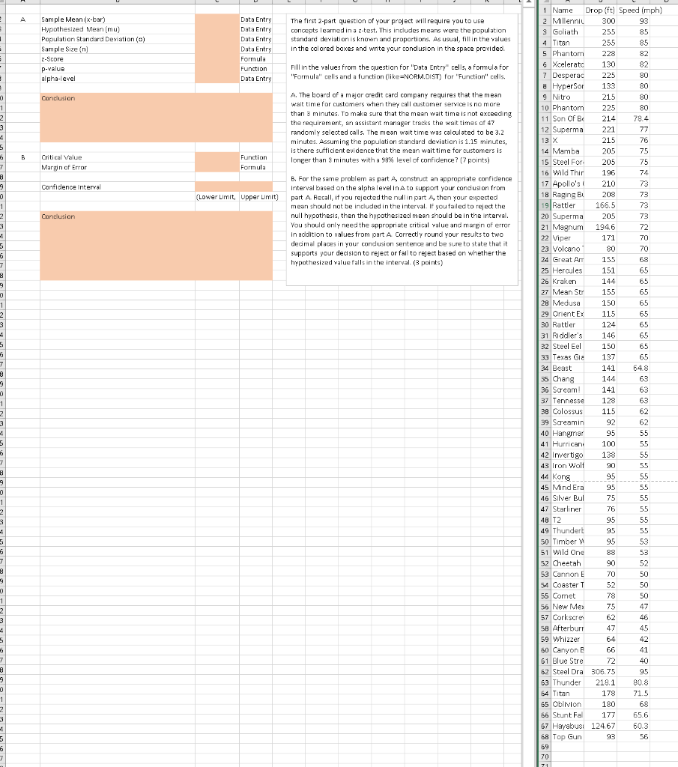Click the Drop (ft) header cell
This screenshot has height=767, width=678.
pyautogui.click(x=600, y=10)
